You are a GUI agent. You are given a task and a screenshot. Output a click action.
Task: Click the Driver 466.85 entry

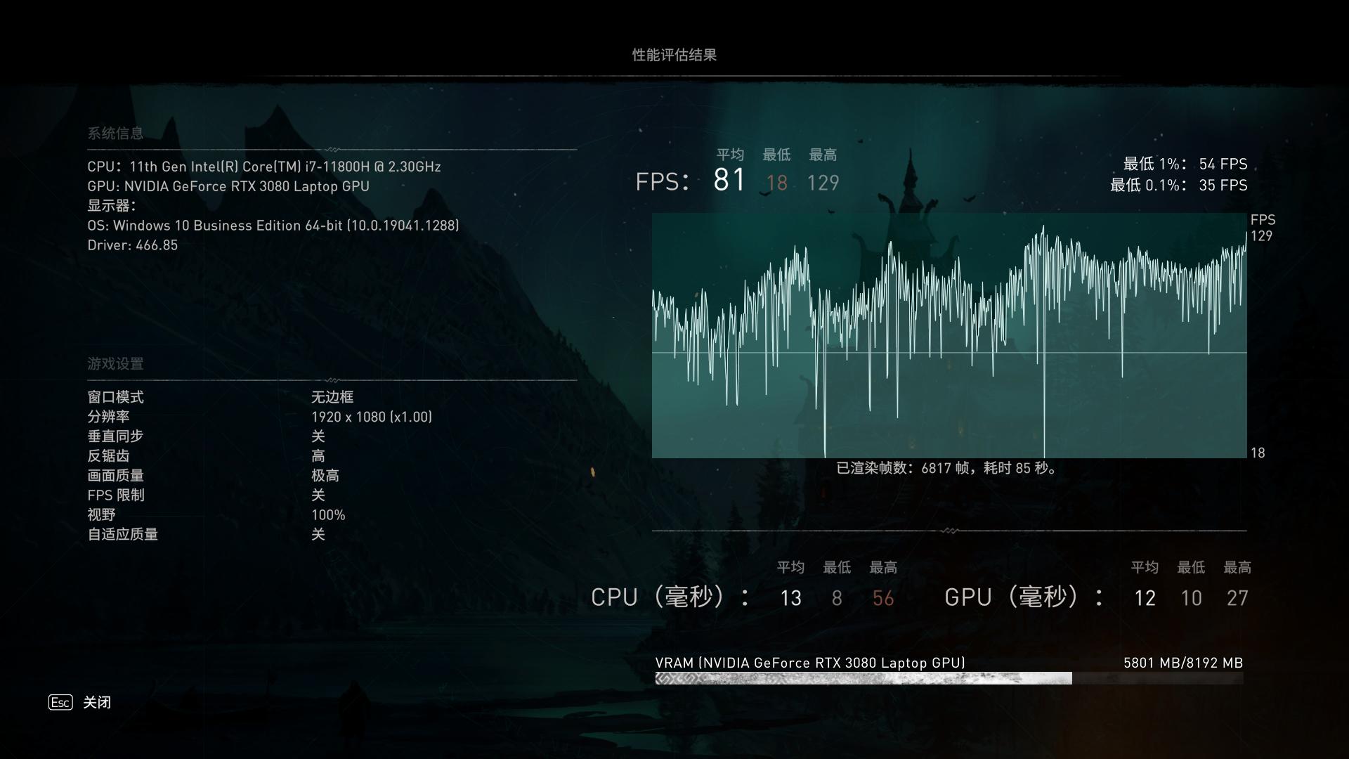[133, 245]
